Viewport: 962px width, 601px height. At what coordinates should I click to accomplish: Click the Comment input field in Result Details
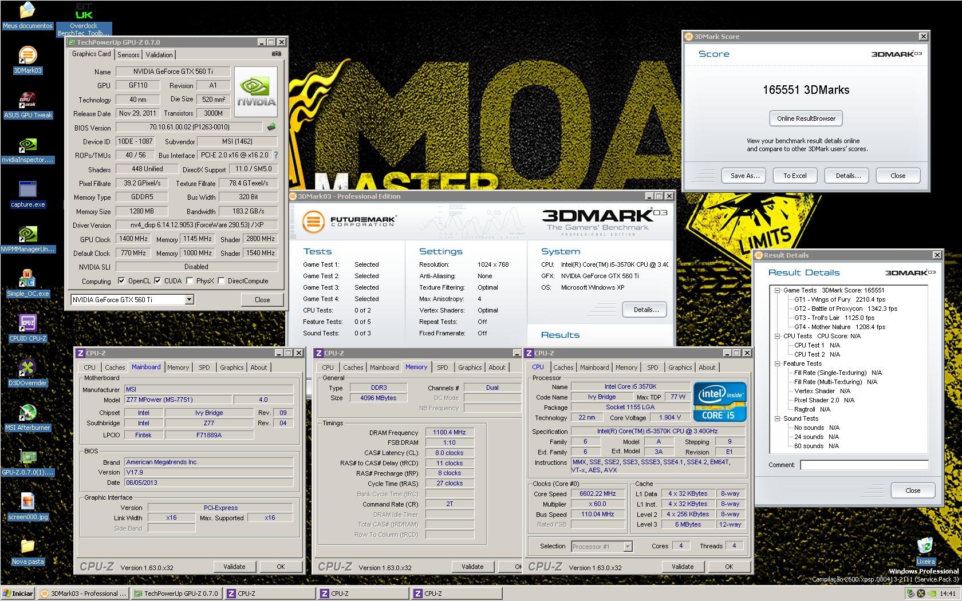(864, 465)
